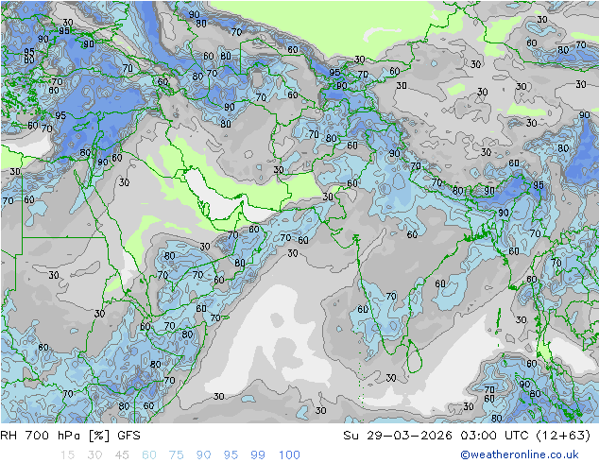Image resolution: width=599 pixels, height=463 pixels.
Task: Click the weatheronline.co.uk copyright link
Action: coord(519,454)
